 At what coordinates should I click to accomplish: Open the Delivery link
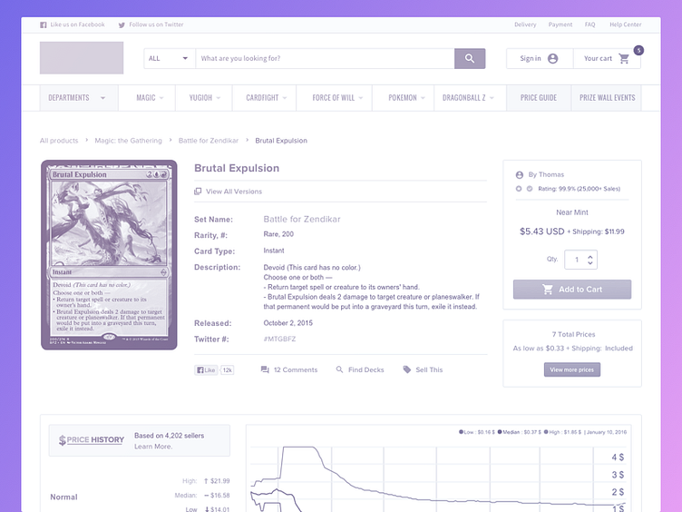(x=525, y=25)
